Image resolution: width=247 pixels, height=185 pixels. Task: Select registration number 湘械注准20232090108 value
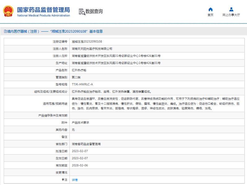click(x=87, y=42)
